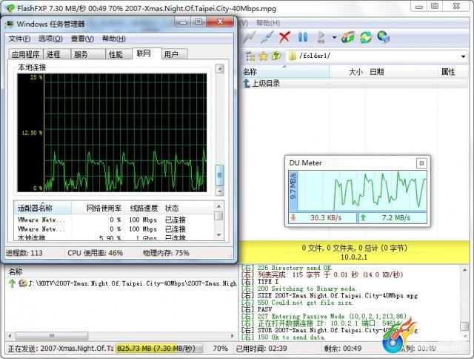Click the queue pane horizontal scrollbar thumb
474x359 pixels.
tap(52, 336)
